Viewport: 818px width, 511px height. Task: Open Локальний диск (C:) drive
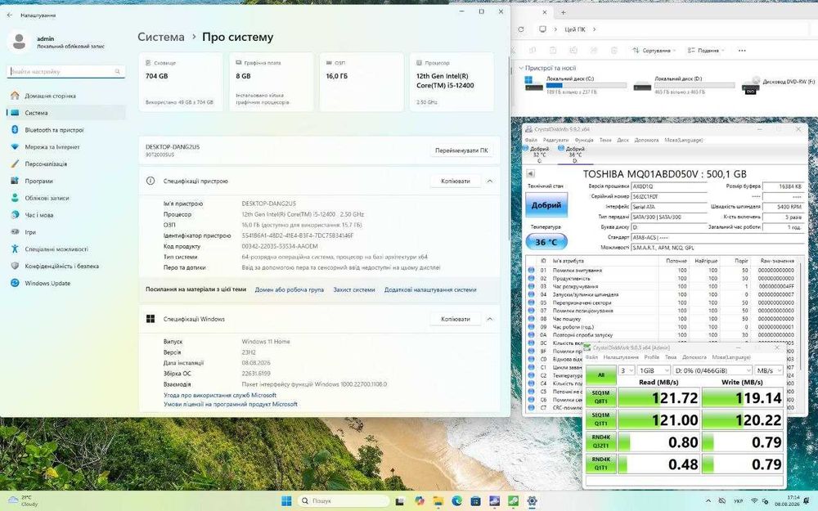coord(575,84)
